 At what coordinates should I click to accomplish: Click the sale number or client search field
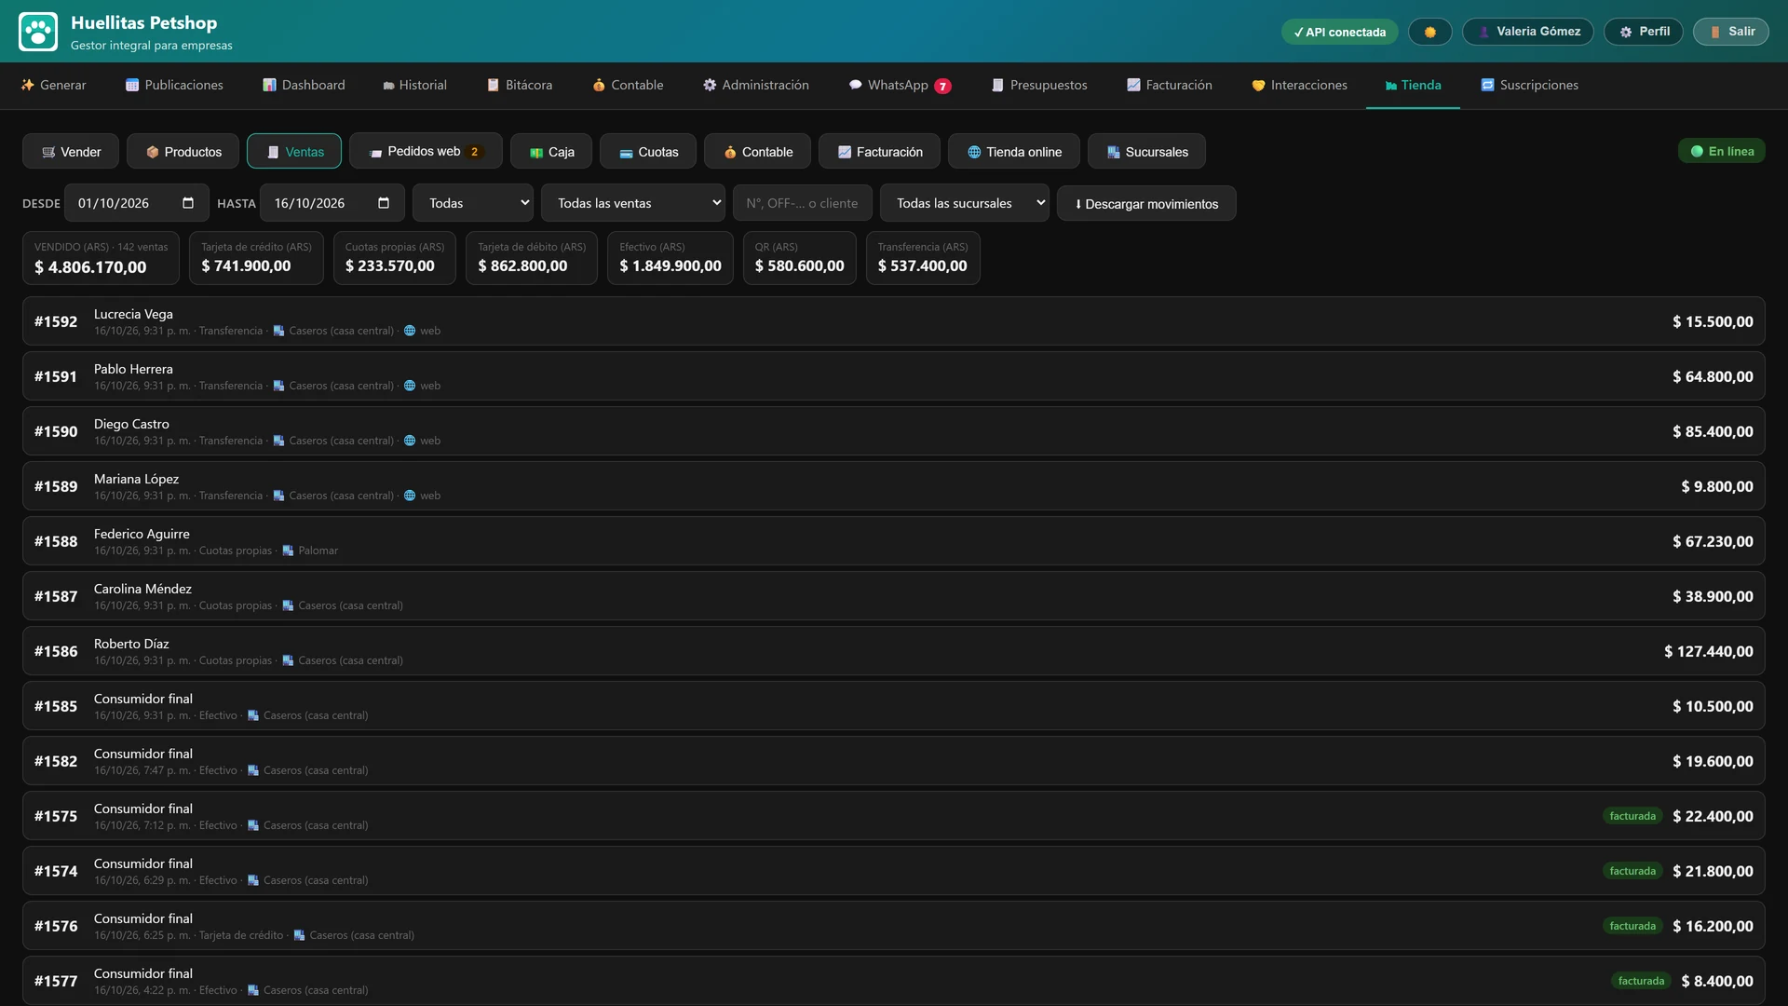tap(802, 203)
